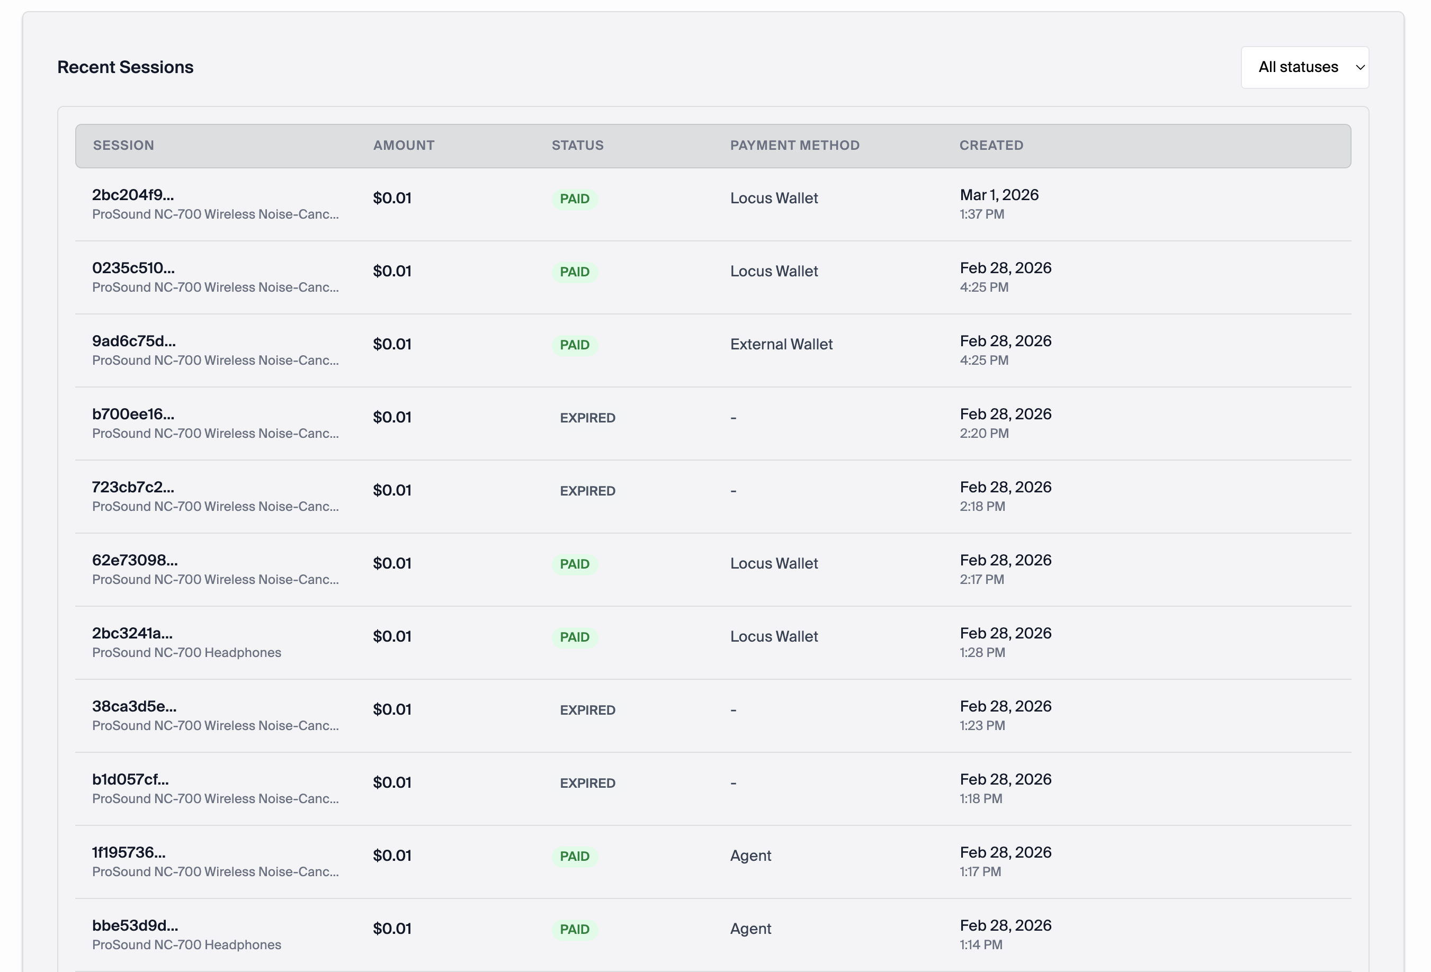Click the SESSION column header
This screenshot has height=972, width=1431.
123,145
